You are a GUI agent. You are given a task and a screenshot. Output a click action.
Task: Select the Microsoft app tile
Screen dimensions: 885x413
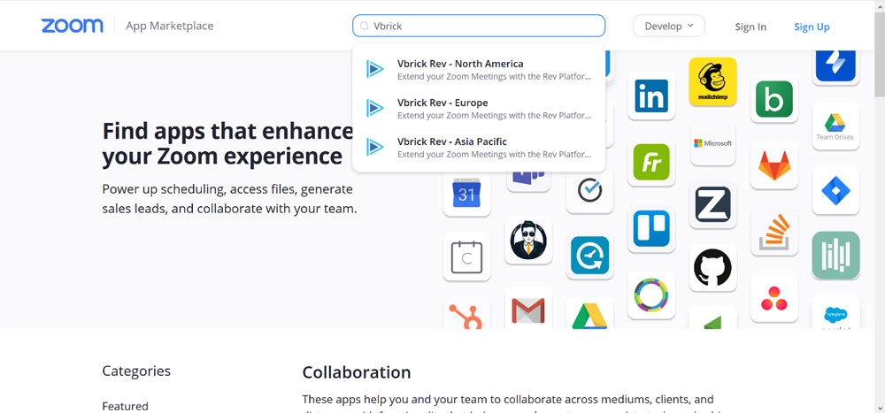point(712,143)
